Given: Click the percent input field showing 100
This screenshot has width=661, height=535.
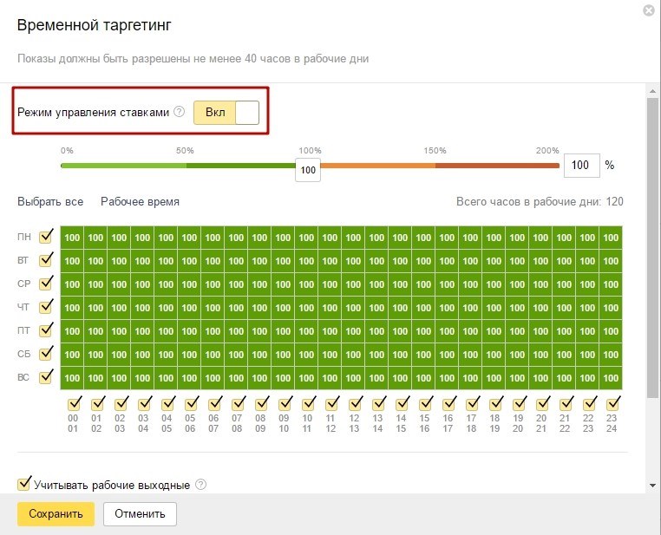Looking at the screenshot, I should coord(580,165).
